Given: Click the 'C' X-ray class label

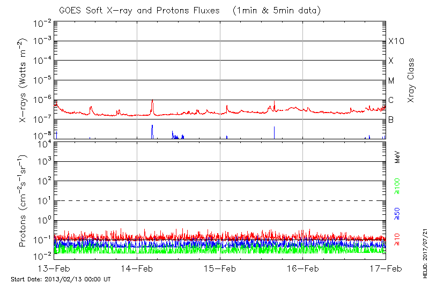Looking at the screenshot, I should pyautogui.click(x=391, y=100).
